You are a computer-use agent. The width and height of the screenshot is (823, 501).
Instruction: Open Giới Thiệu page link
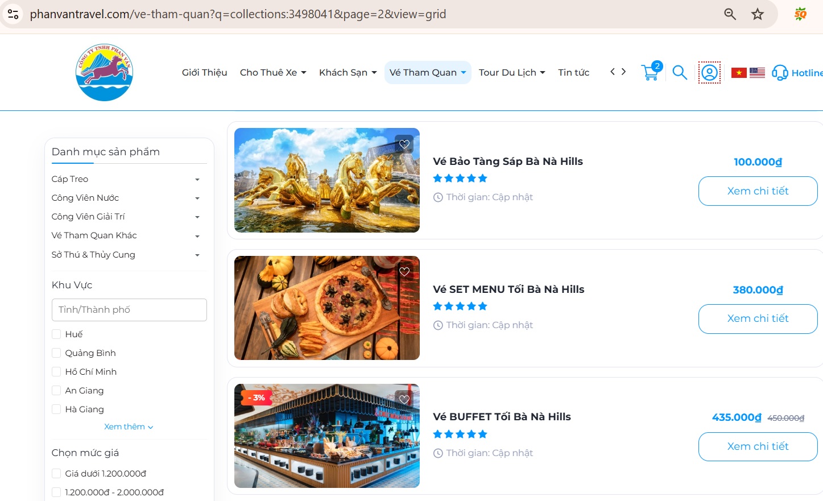(204, 72)
